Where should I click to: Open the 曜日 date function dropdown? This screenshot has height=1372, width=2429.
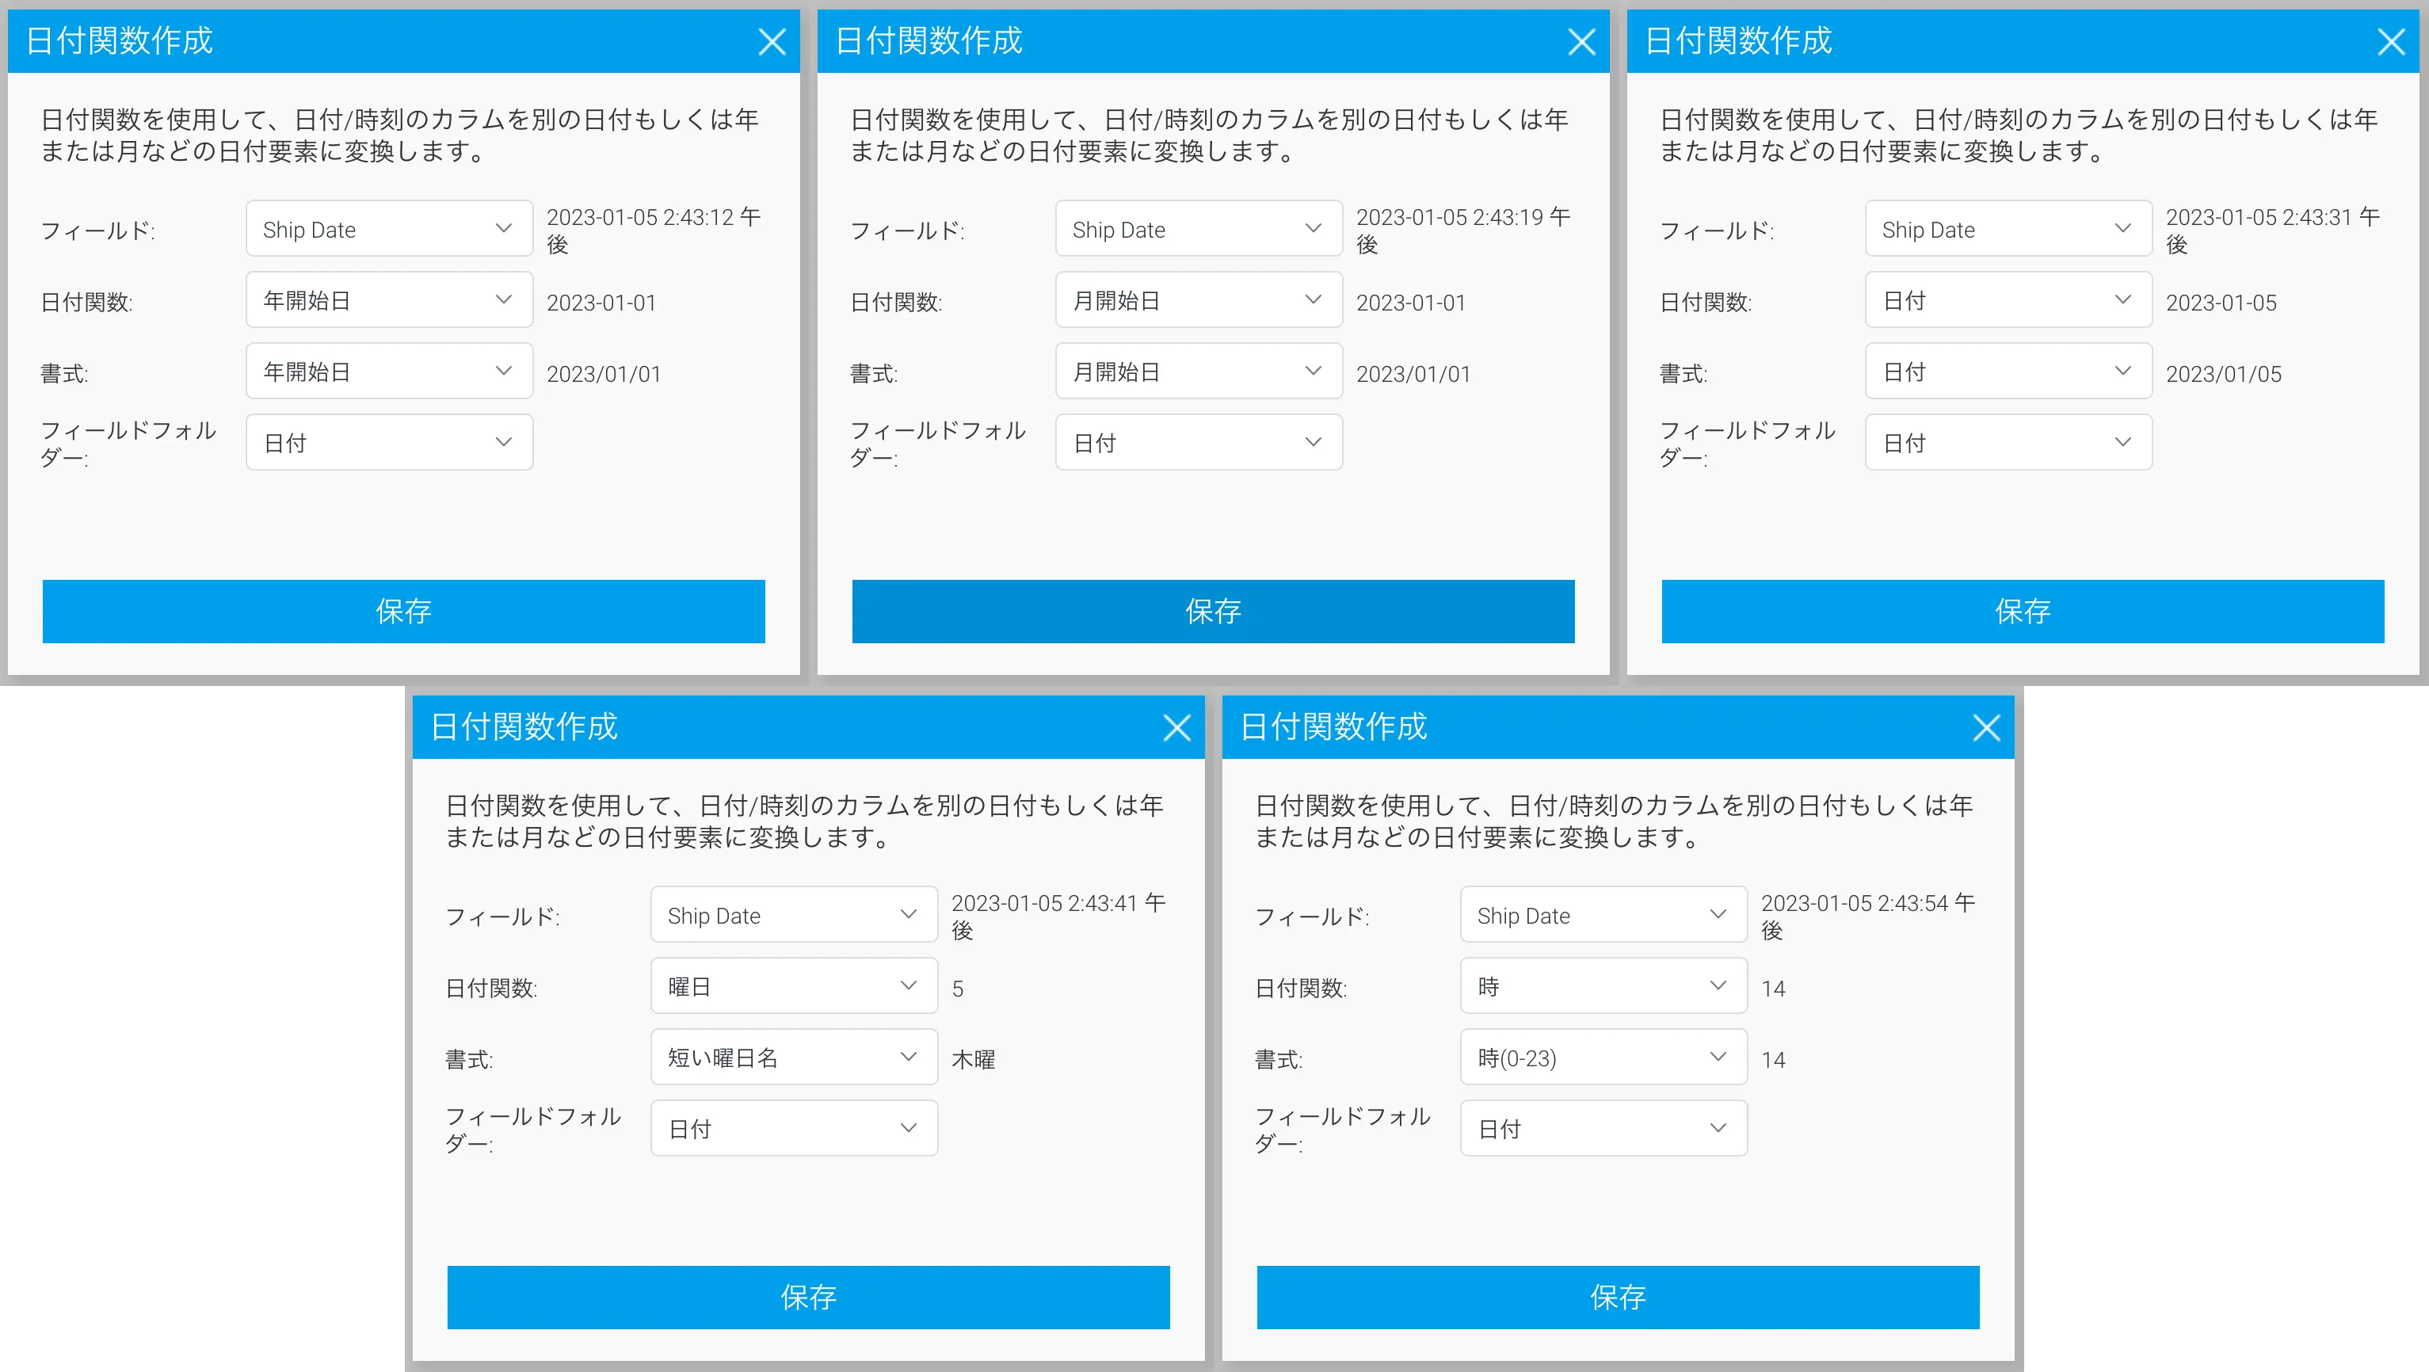[793, 986]
